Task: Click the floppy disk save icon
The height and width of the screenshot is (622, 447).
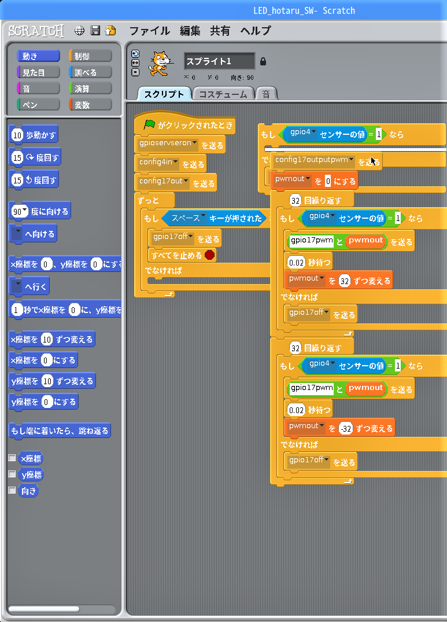Action: [x=95, y=31]
